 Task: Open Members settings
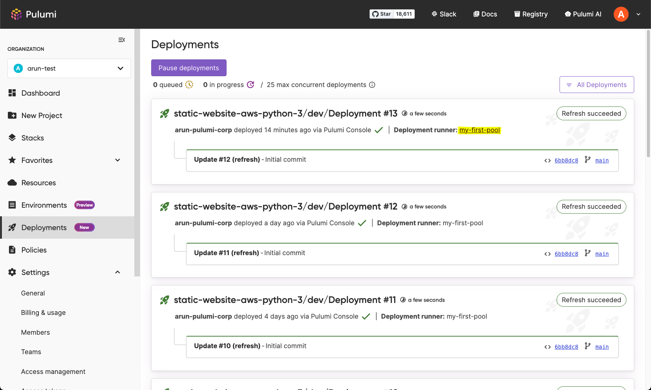pos(35,332)
